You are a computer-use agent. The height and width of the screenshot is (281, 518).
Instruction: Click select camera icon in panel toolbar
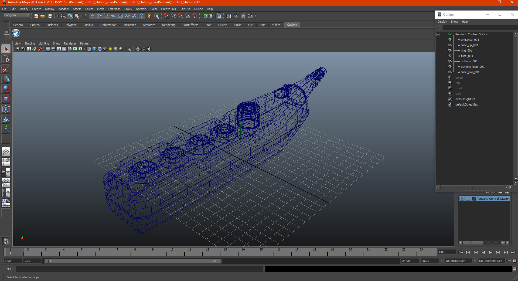(x=18, y=49)
